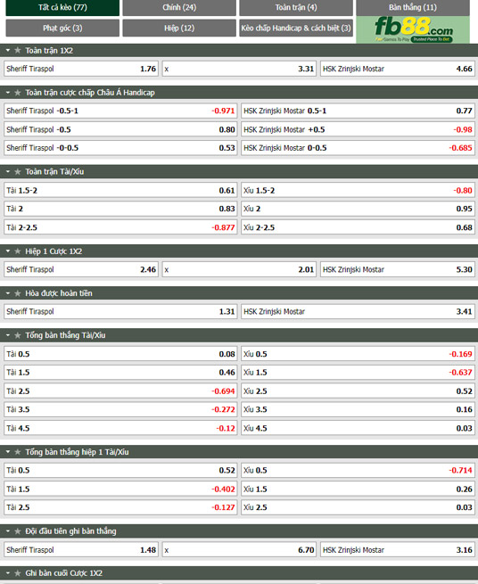Star the Tổng bàn thắng Tài/Xỉu section
478x584 pixels.
click(x=18, y=335)
